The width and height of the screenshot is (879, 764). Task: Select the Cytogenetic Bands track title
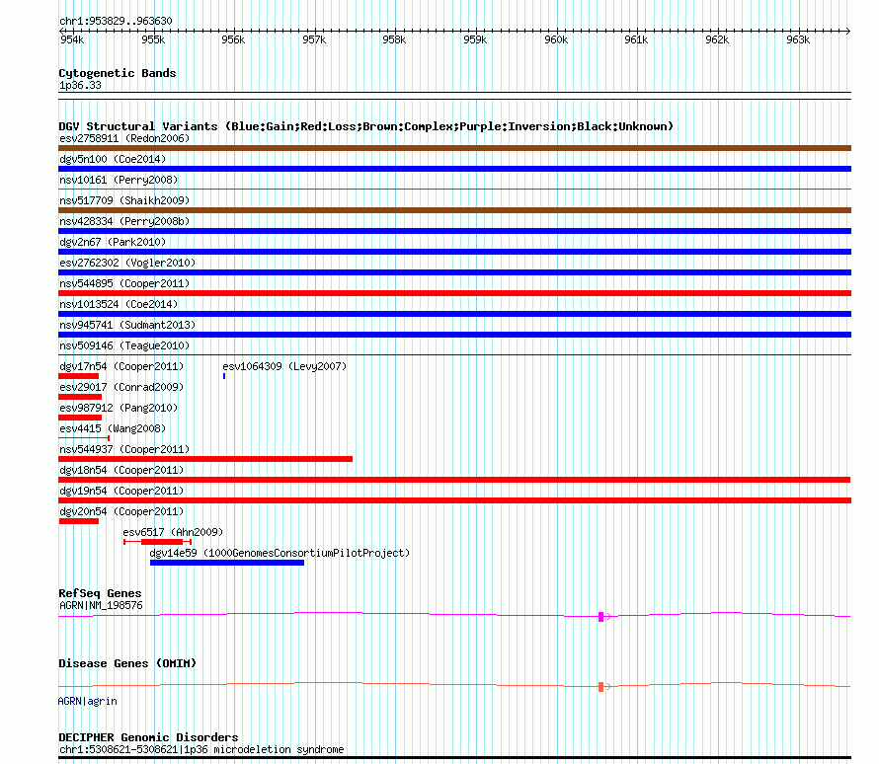pyautogui.click(x=118, y=73)
